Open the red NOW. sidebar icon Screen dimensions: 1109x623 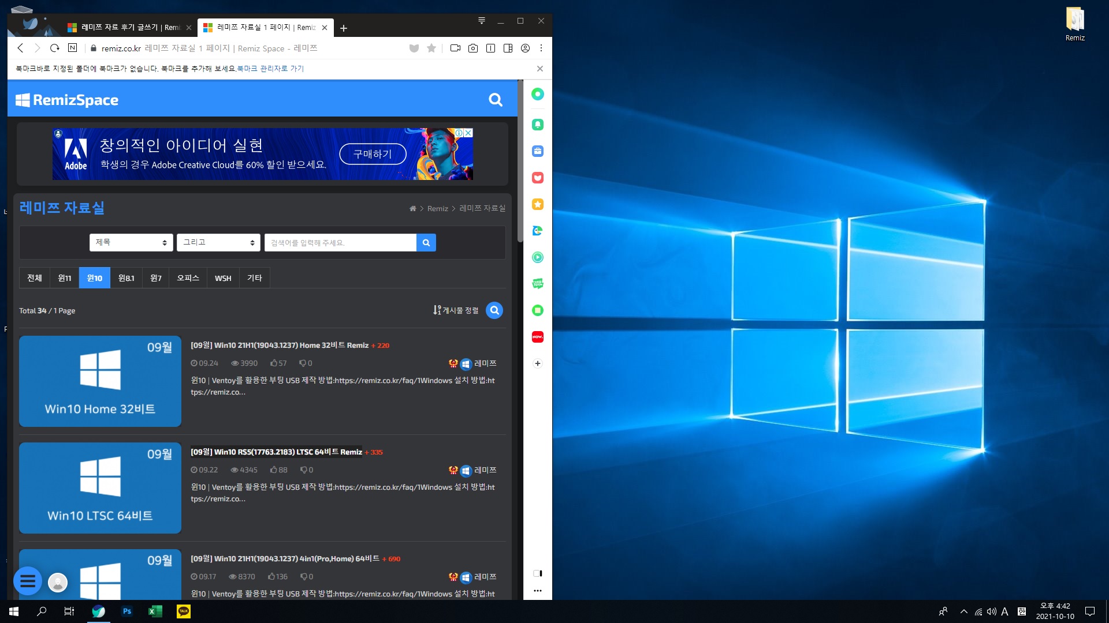(x=537, y=337)
